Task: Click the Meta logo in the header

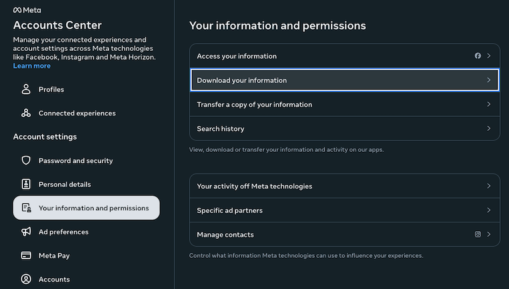Action: (x=26, y=10)
